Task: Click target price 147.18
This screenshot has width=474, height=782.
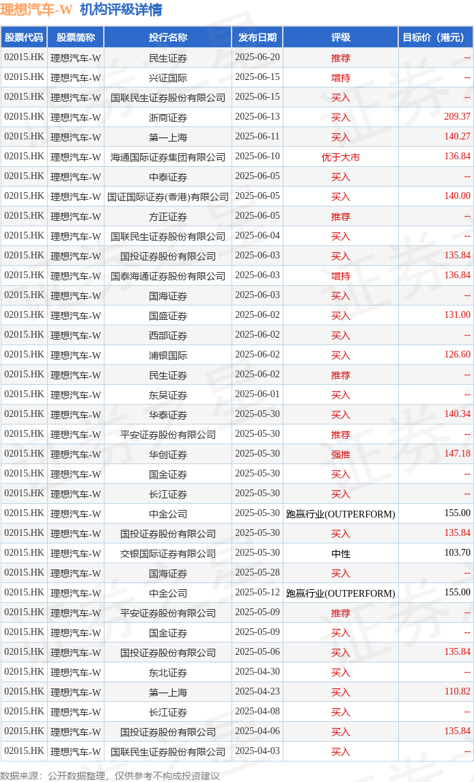Action: tap(457, 453)
